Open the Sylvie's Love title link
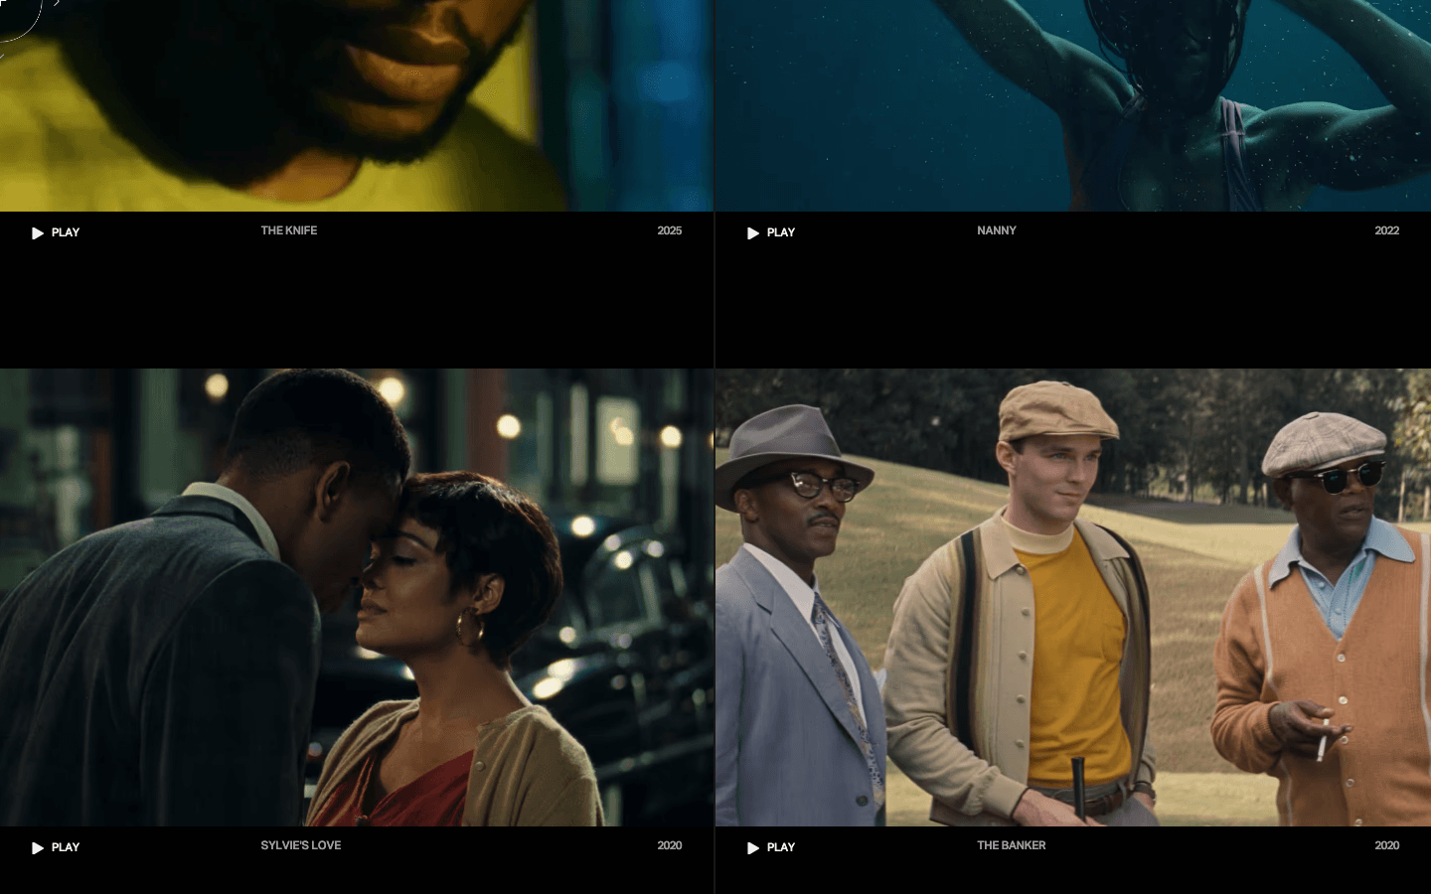Image resolution: width=1431 pixels, height=894 pixels. point(301,845)
